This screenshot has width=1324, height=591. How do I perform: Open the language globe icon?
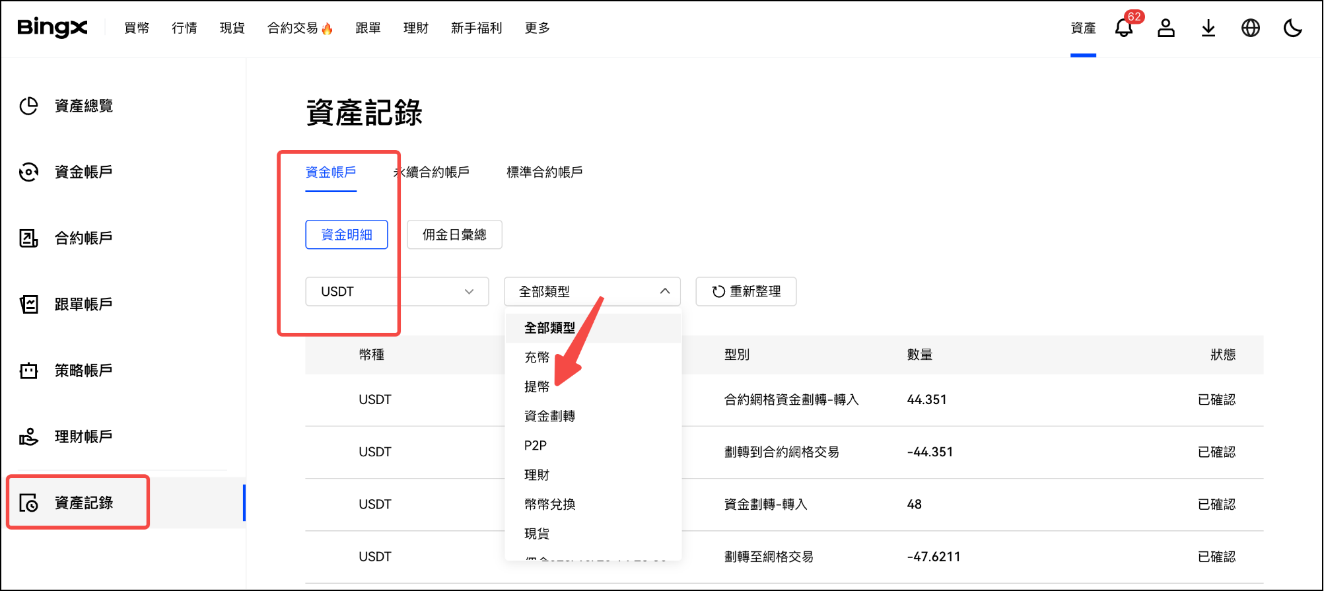[x=1250, y=28]
